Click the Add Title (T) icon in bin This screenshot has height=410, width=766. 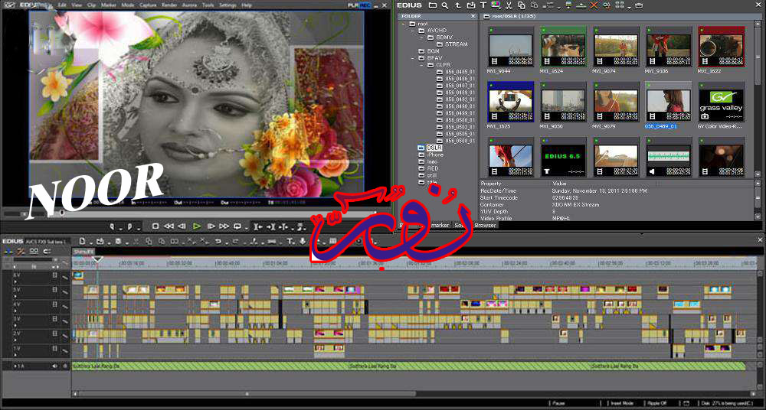pyautogui.click(x=483, y=5)
